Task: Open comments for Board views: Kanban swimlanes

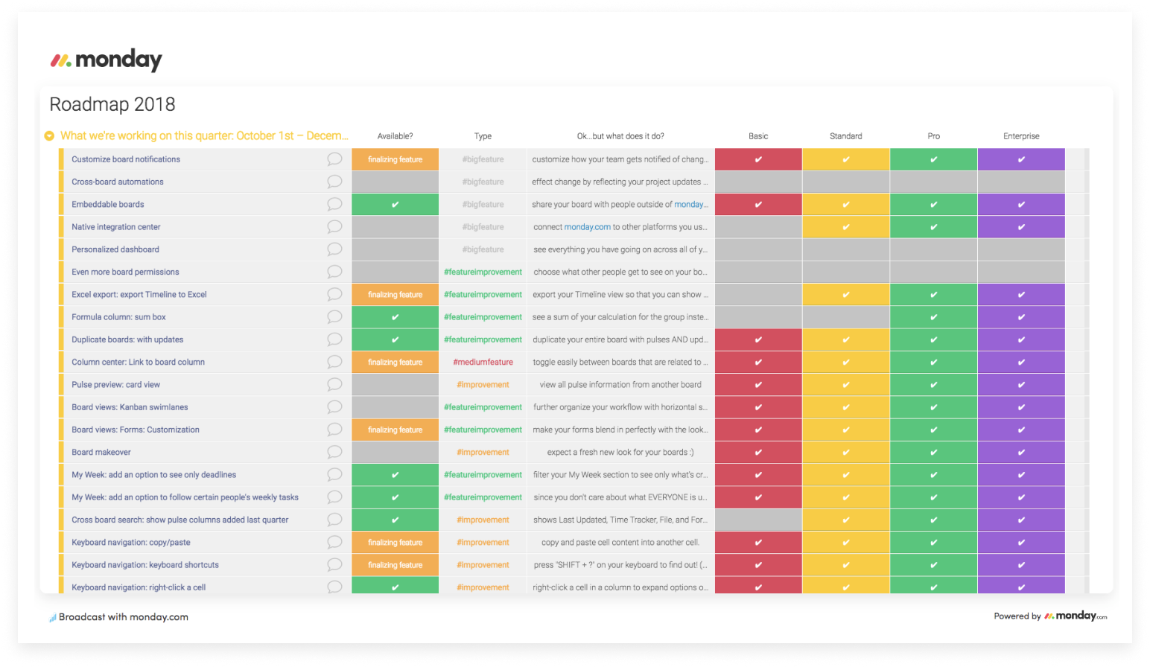Action: 334,407
